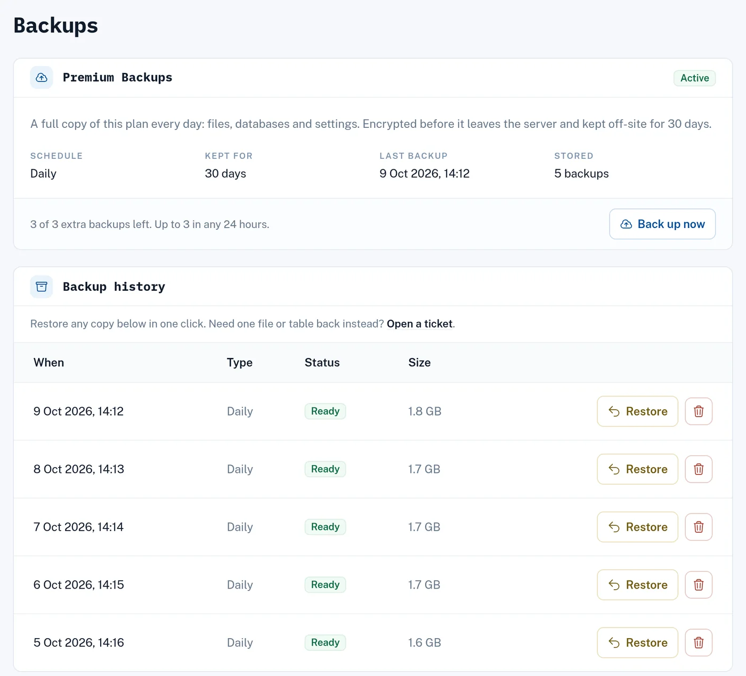This screenshot has width=746, height=676.
Task: Click Daily type in the 9 Oct row
Action: pyautogui.click(x=240, y=411)
